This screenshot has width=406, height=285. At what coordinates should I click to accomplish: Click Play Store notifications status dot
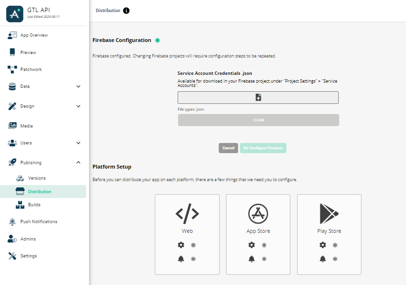click(335, 259)
